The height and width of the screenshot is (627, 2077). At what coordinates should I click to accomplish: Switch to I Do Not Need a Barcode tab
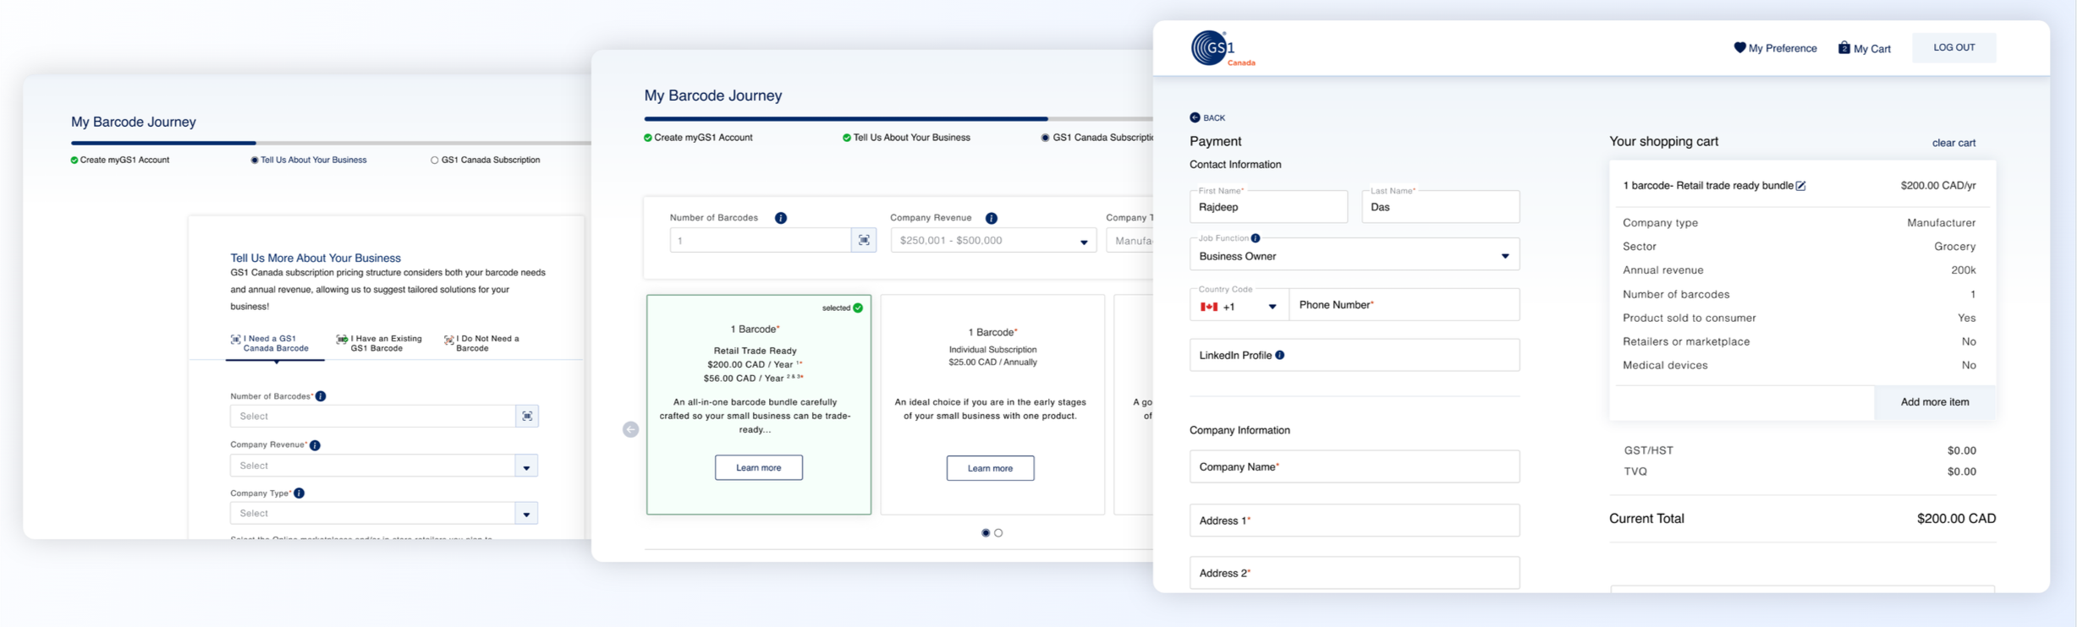pos(483,343)
